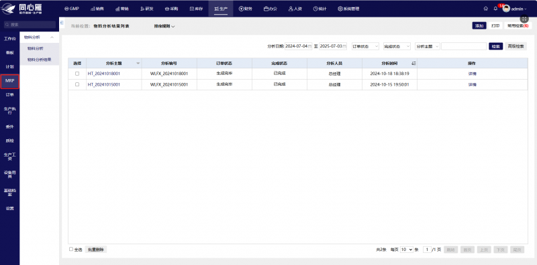Screen dimensions: 537x265
Task: Open the GMP top menu
Action: pos(72,9)
